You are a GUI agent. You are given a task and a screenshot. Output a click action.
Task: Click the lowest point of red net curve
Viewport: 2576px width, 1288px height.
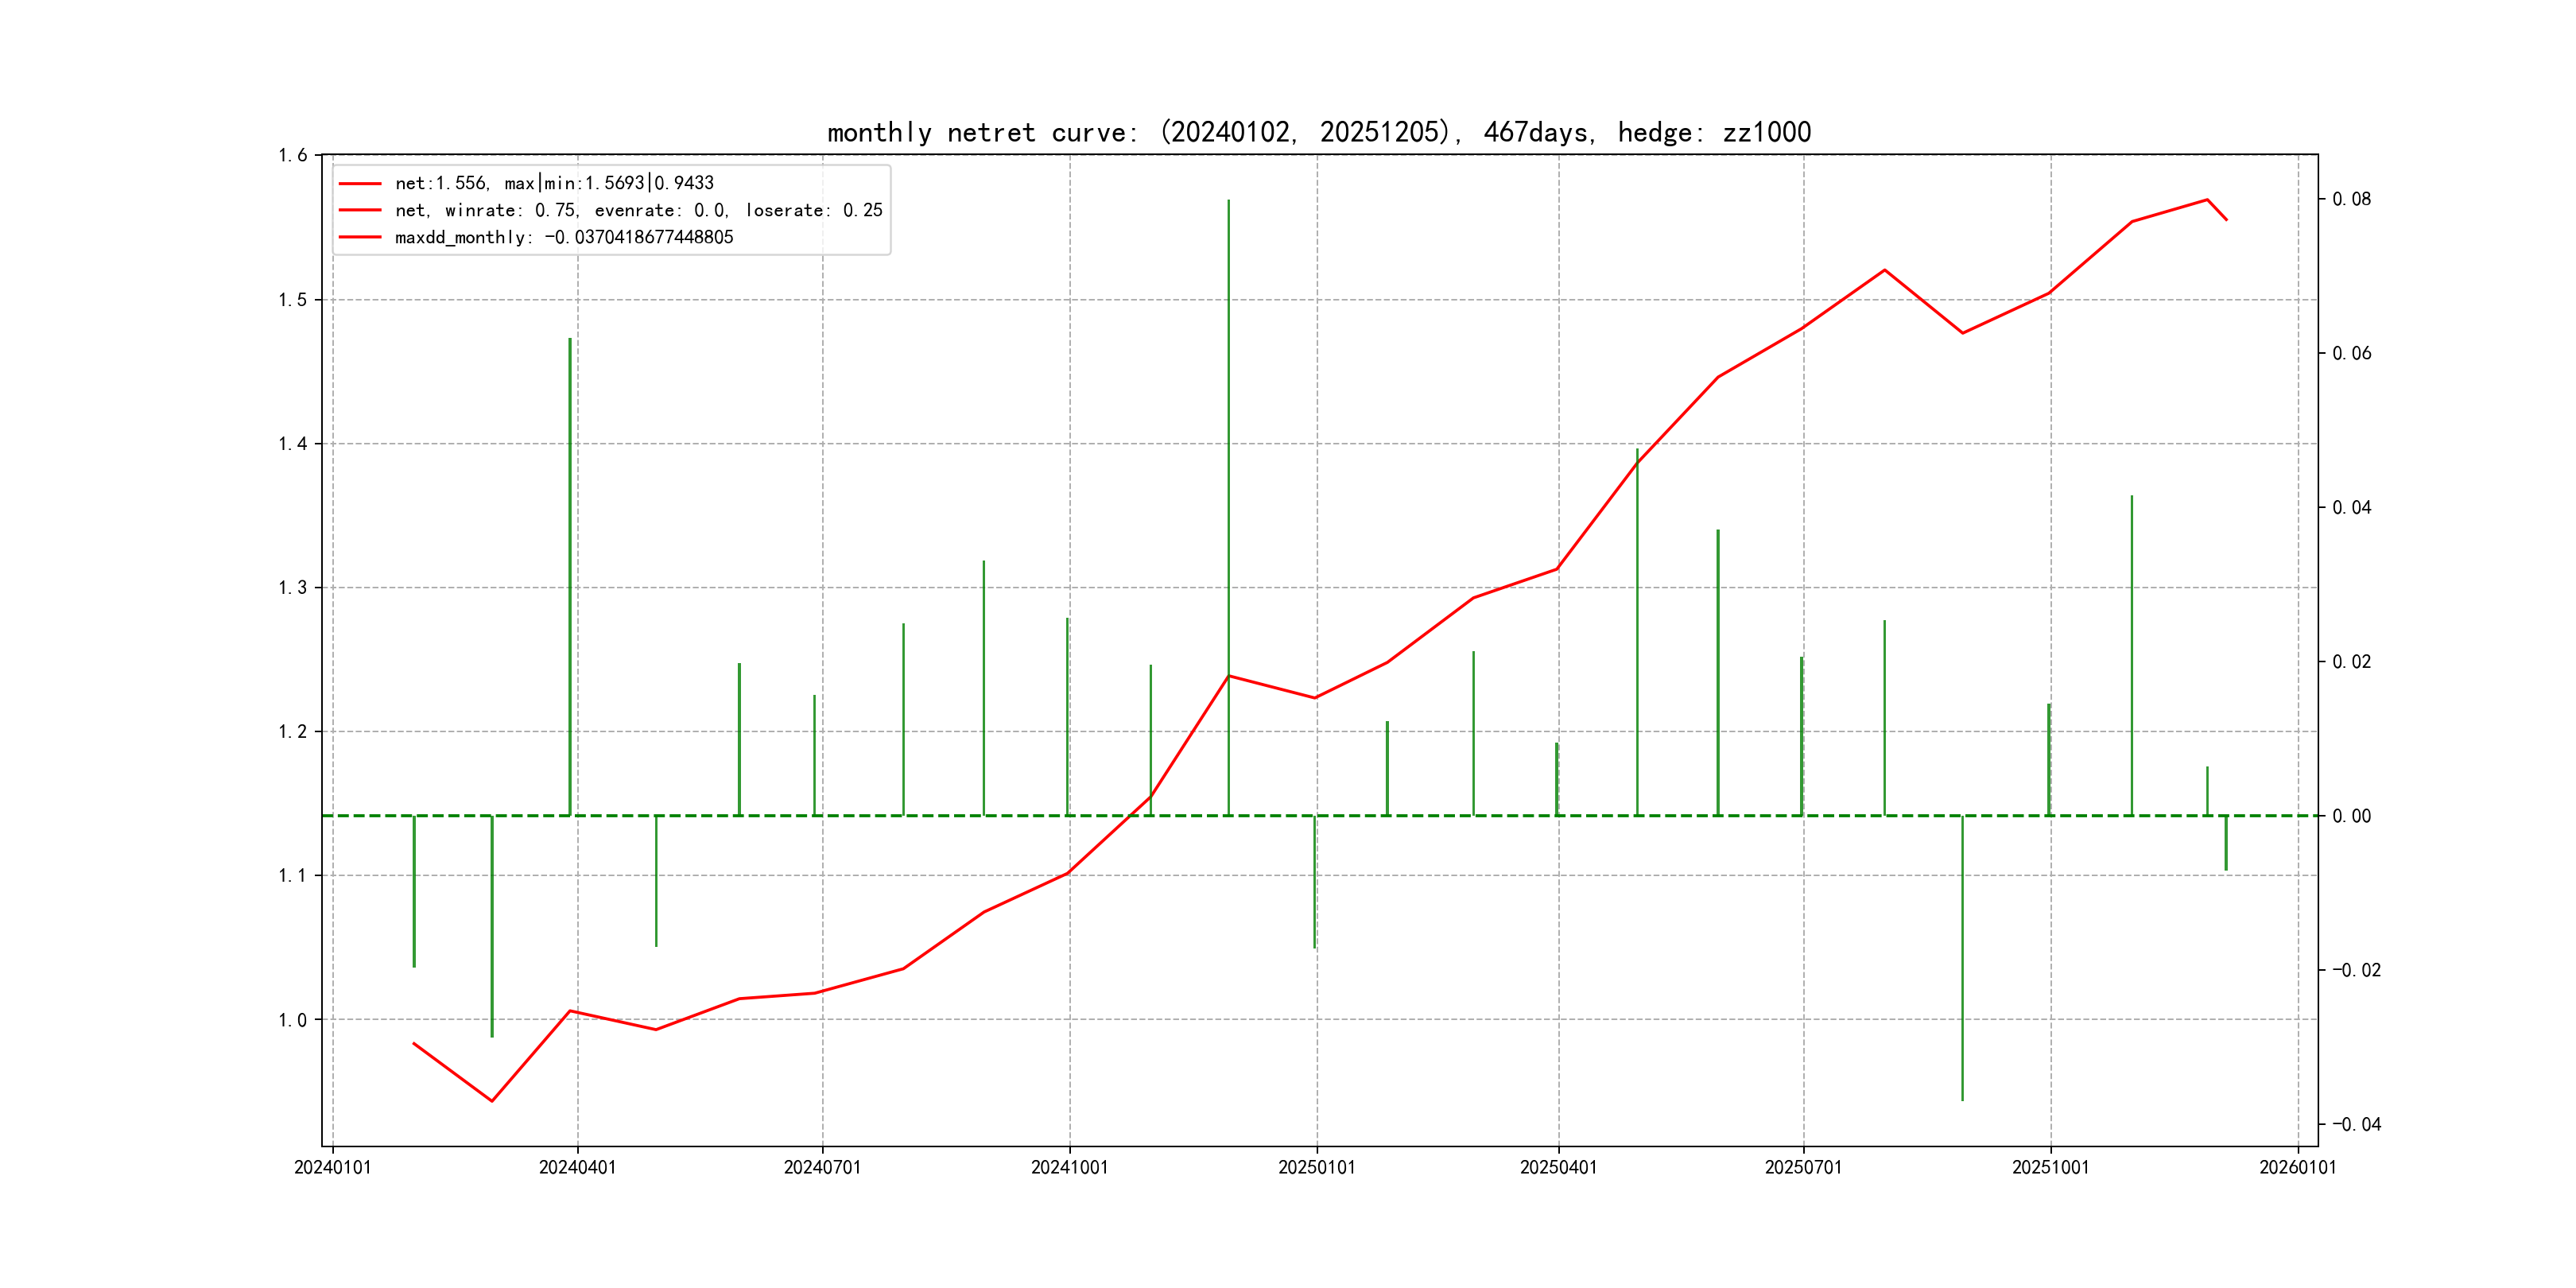491,1101
